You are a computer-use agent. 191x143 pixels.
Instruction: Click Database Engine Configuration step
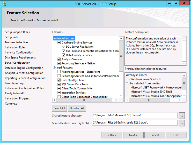tap(24, 68)
